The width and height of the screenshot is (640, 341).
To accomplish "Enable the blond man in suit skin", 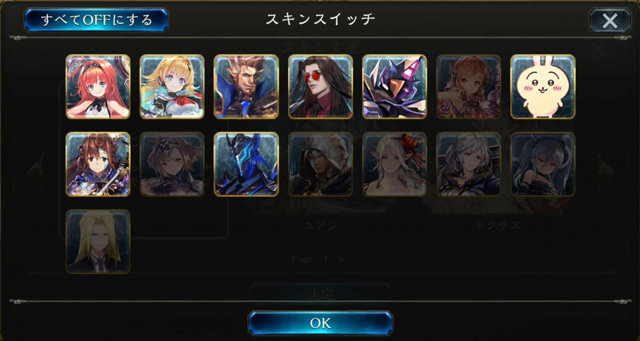I will pyautogui.click(x=98, y=242).
